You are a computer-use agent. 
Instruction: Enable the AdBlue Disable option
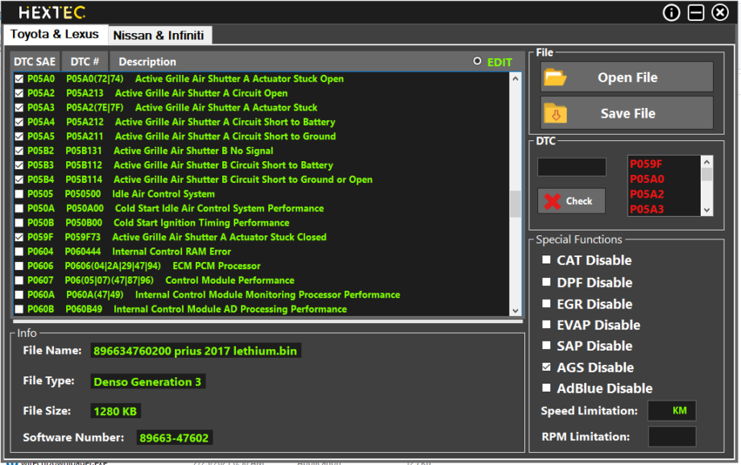pyautogui.click(x=546, y=388)
